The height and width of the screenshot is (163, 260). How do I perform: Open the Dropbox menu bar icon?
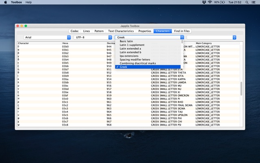204,2
